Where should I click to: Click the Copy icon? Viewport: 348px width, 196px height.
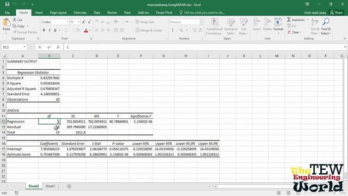[x=15, y=26]
